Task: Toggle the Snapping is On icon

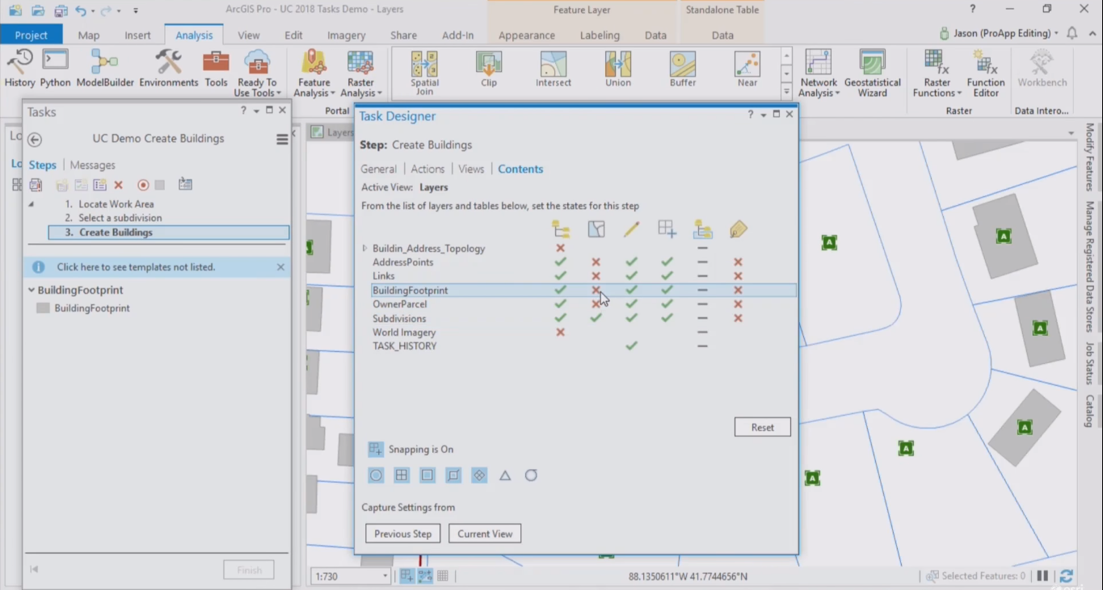Action: click(x=376, y=450)
